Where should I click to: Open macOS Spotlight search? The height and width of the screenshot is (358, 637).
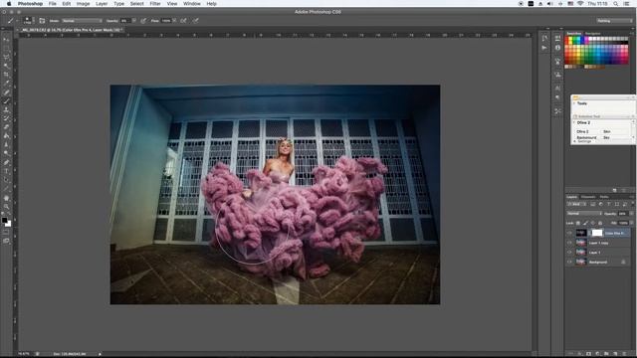pos(616,4)
